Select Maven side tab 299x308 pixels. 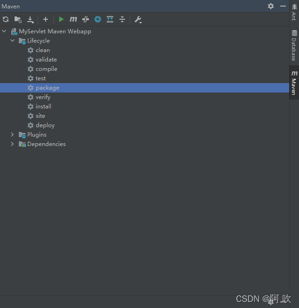tap(294, 83)
